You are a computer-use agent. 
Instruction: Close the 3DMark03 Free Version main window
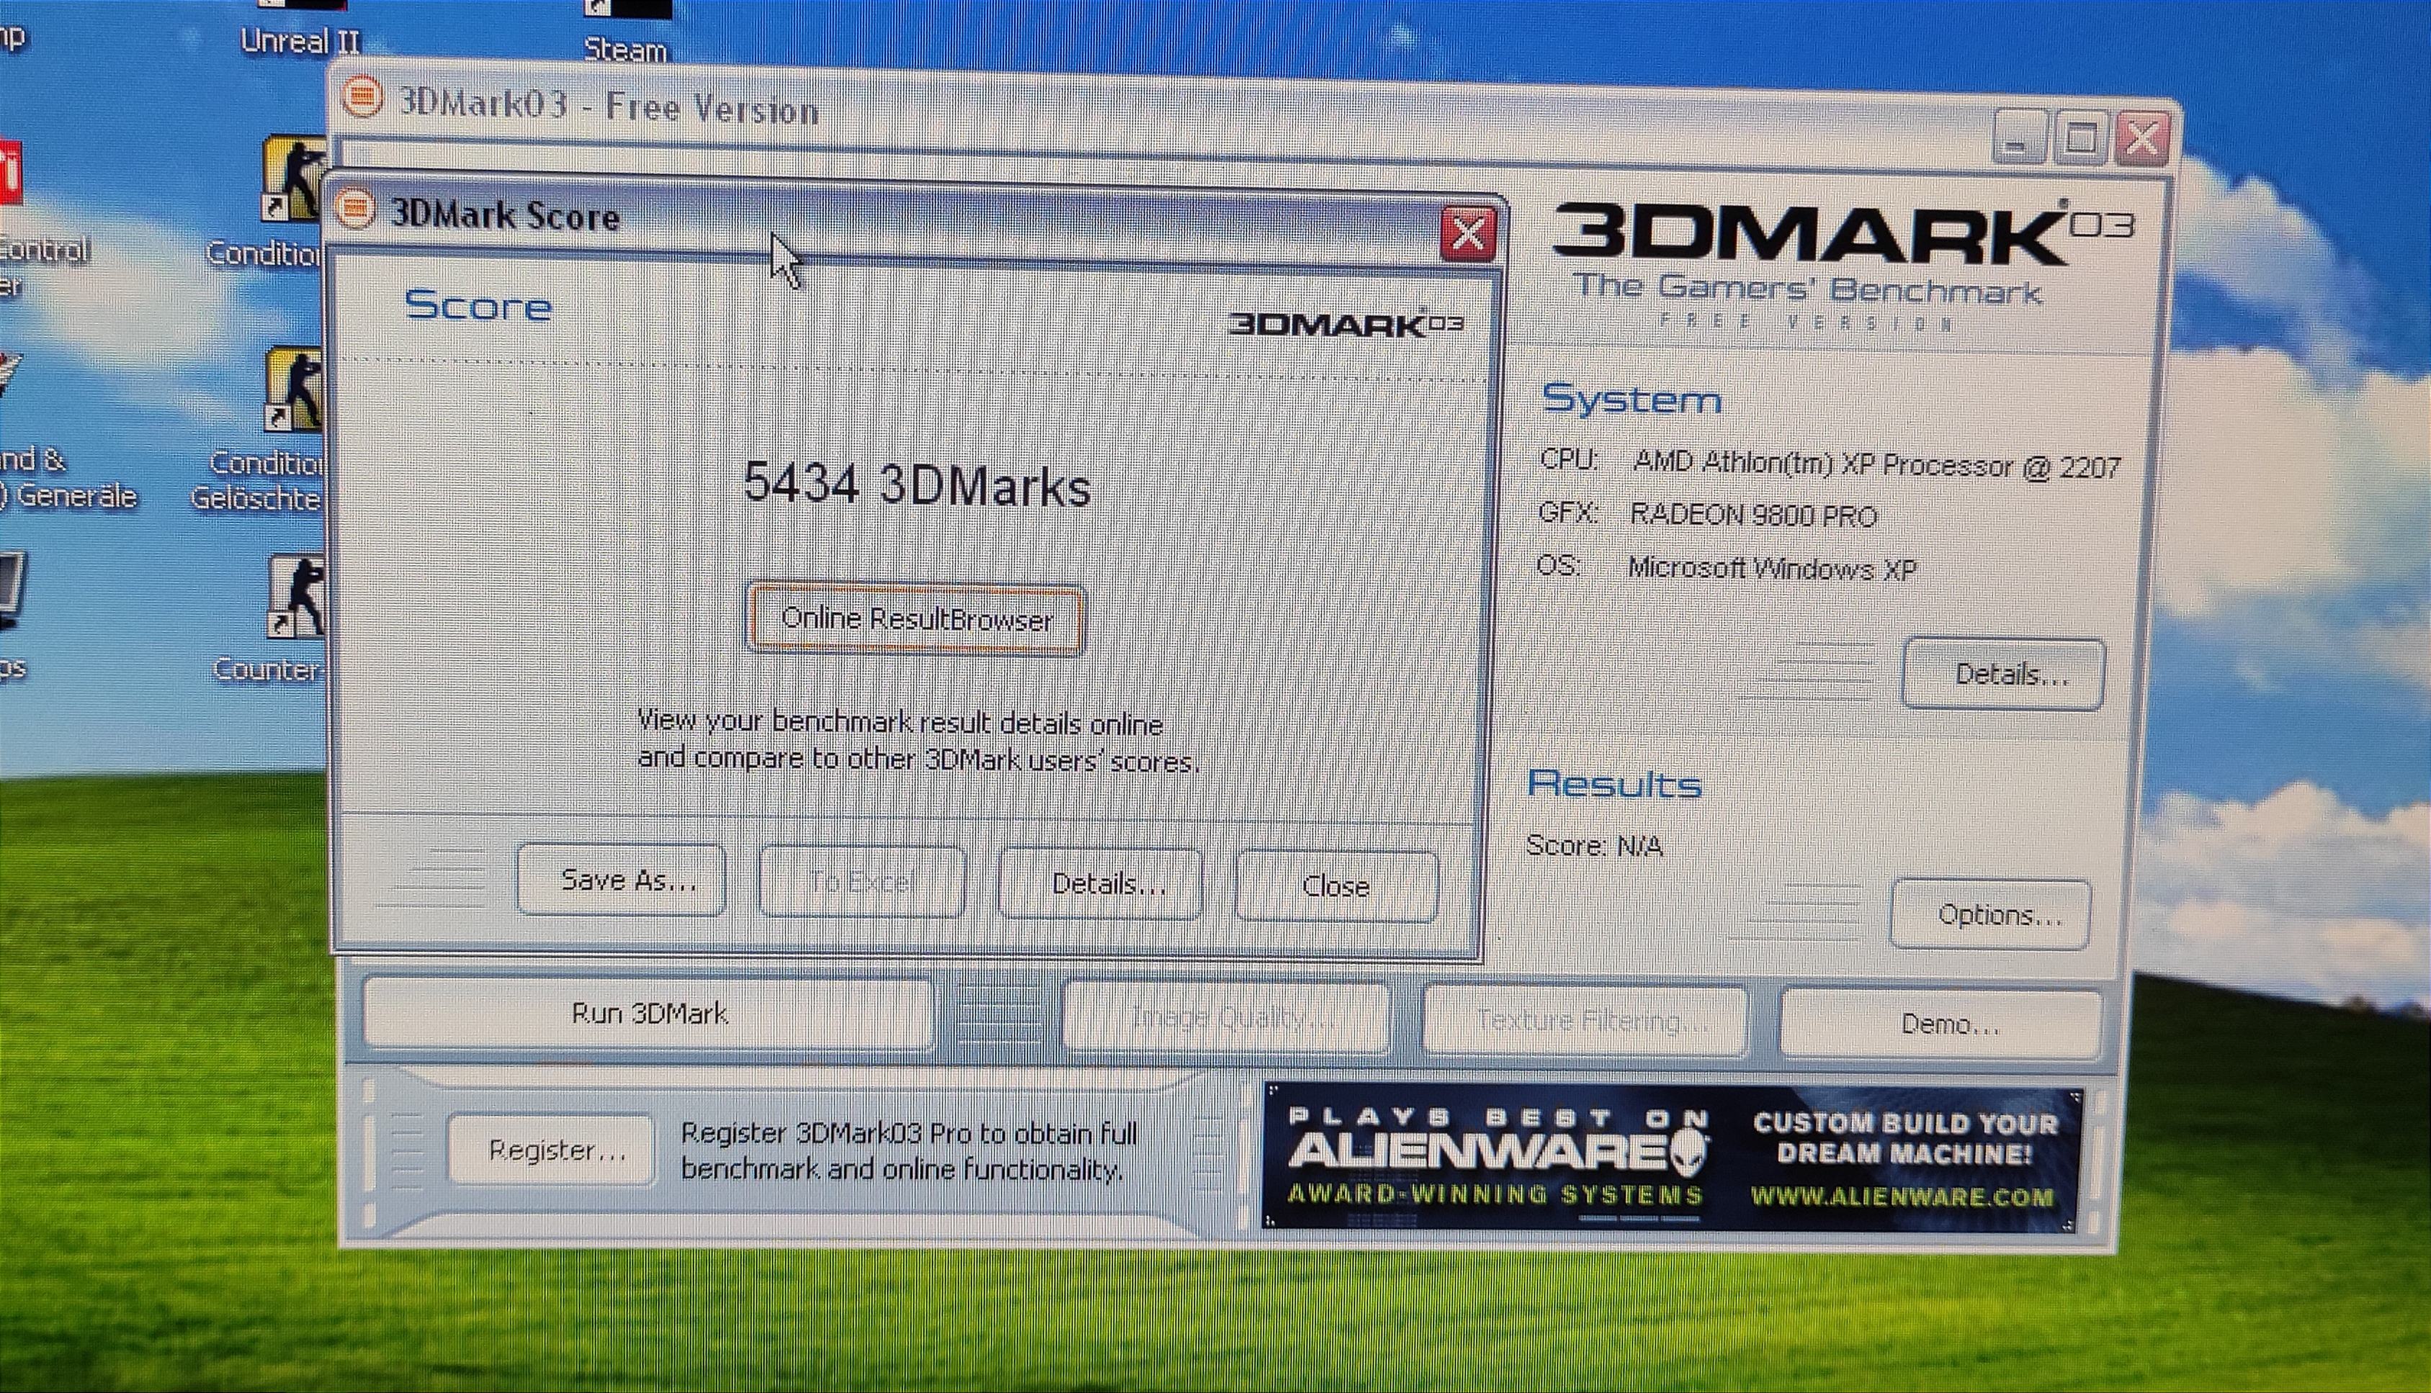(x=2142, y=140)
